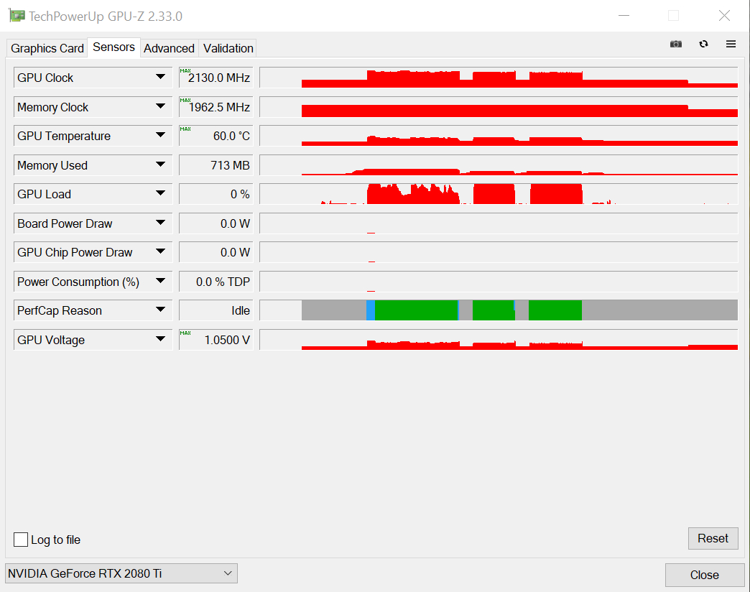
Task: Expand the GPU Load sensor dropdown
Action: click(160, 194)
